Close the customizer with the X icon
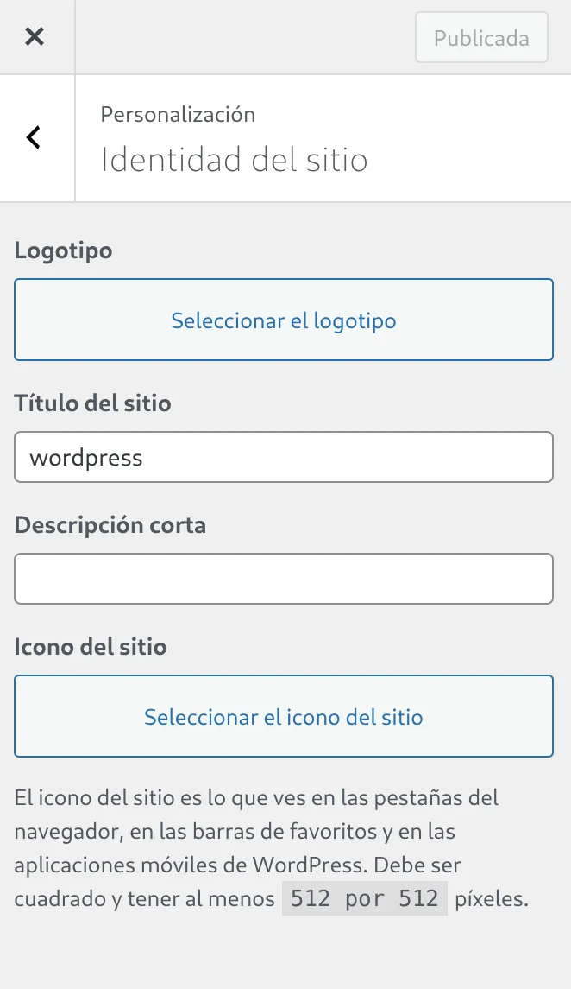This screenshot has height=989, width=571. [35, 36]
